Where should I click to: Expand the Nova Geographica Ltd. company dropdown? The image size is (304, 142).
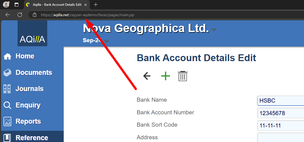[x=214, y=30]
